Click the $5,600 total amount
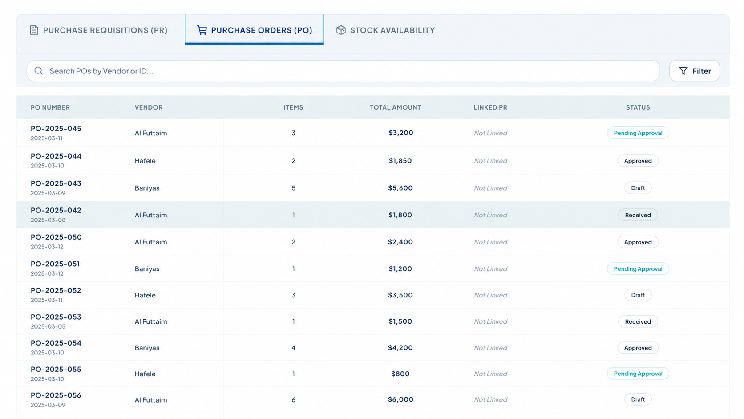Screen dimensions: 744x419 pos(400,188)
